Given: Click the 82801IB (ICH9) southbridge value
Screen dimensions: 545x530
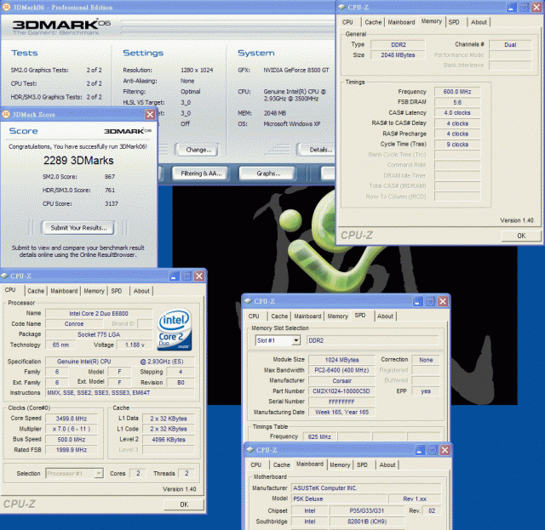Looking at the screenshot, I should [367, 521].
